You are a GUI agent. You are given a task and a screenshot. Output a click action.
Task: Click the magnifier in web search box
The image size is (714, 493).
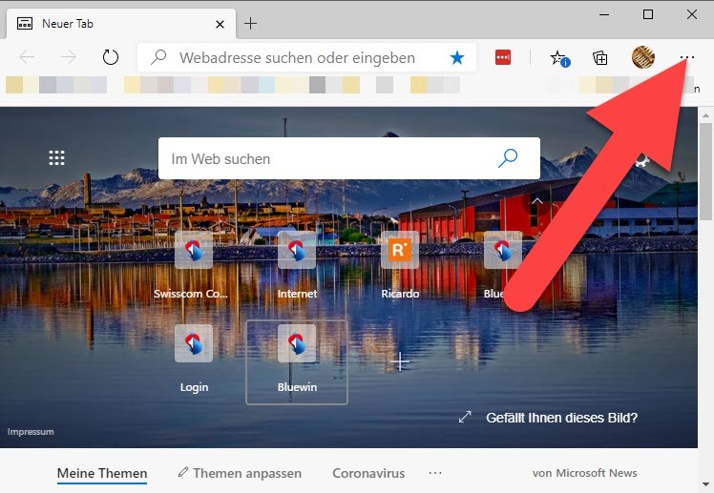[508, 158]
